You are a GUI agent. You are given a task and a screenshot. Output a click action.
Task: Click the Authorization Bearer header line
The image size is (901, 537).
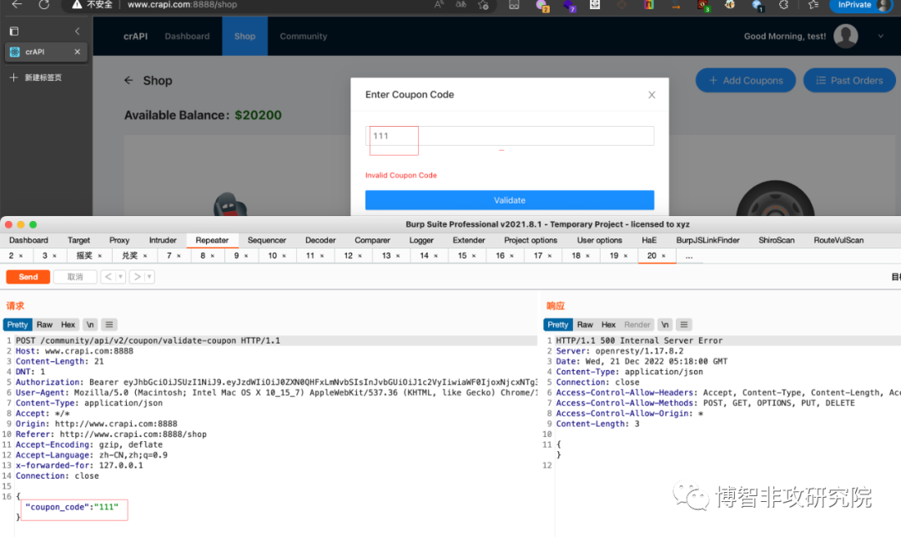tap(276, 382)
